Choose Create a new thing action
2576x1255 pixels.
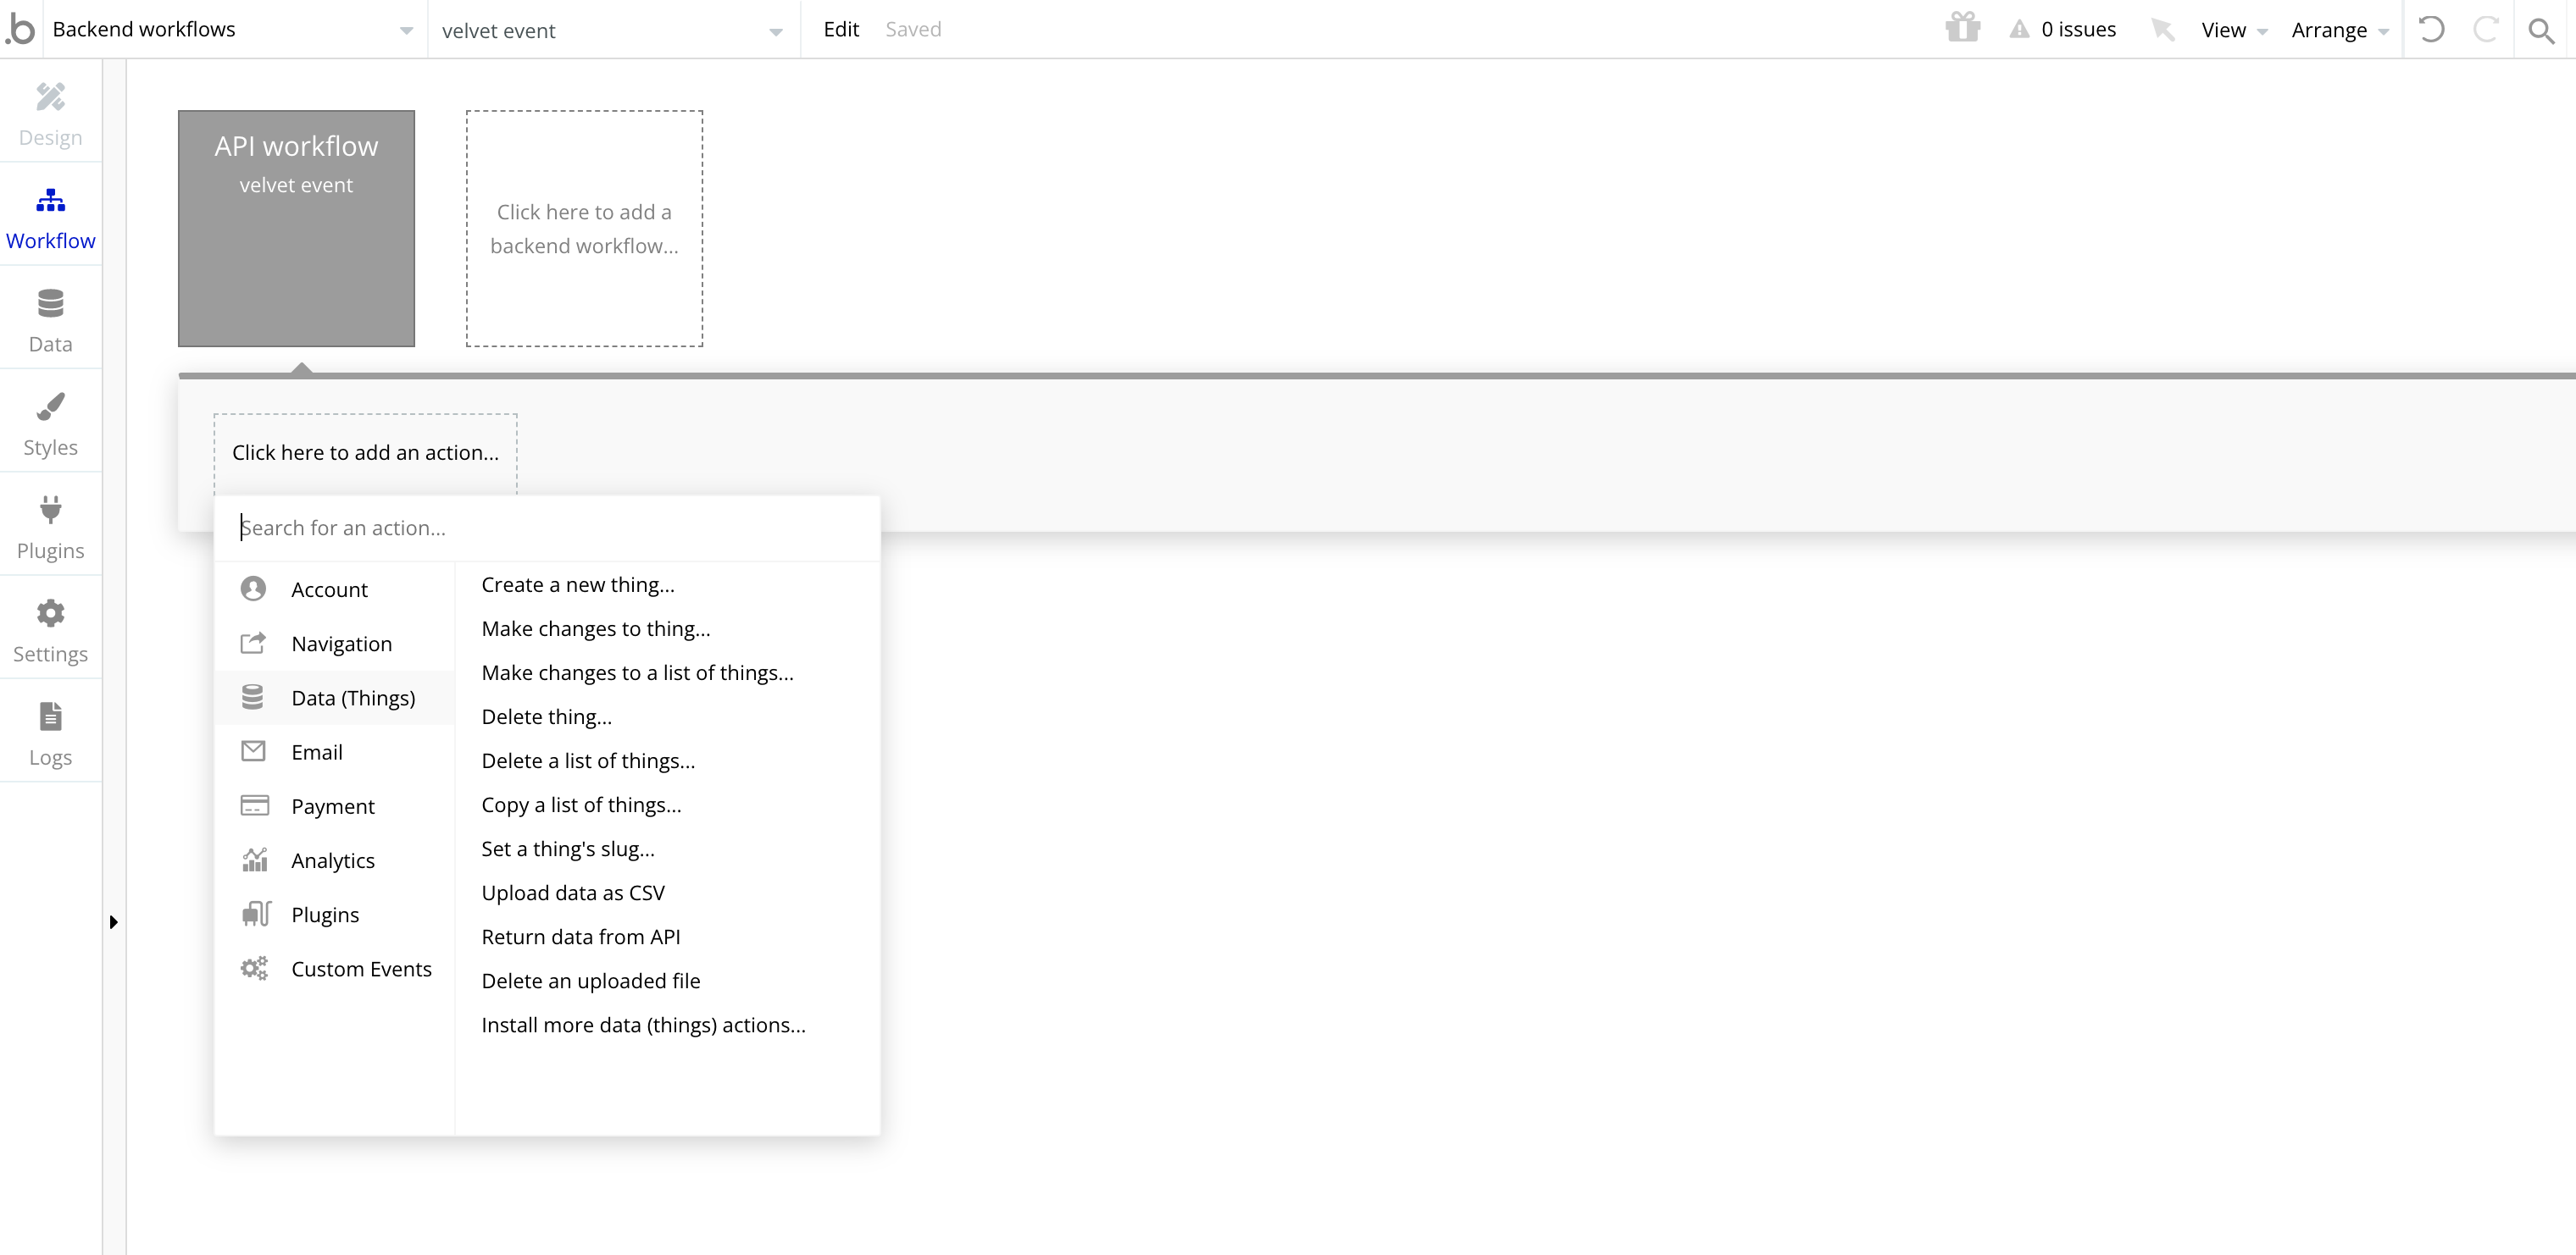click(577, 584)
